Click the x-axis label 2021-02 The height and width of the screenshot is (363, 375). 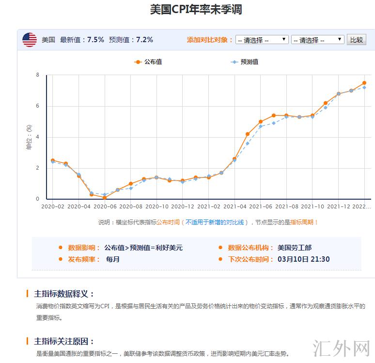[208, 206]
